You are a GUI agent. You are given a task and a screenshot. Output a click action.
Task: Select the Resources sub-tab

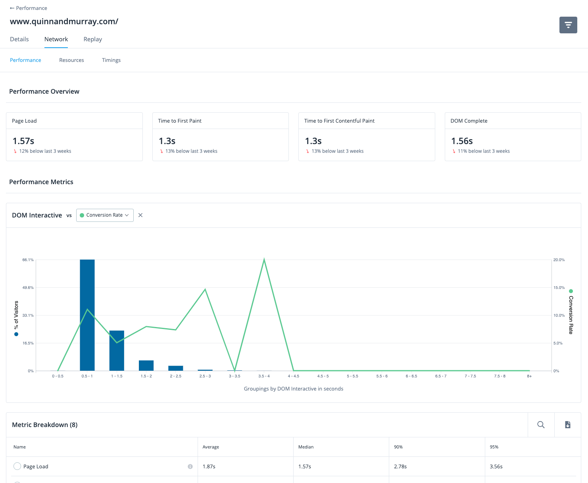pos(71,60)
